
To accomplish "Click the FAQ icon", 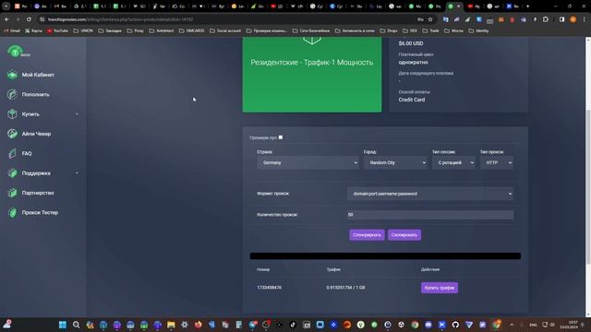I will pos(12,153).
